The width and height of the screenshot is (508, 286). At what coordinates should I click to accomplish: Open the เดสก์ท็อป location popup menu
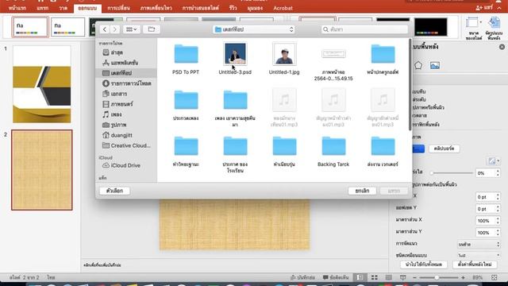tap(254, 29)
